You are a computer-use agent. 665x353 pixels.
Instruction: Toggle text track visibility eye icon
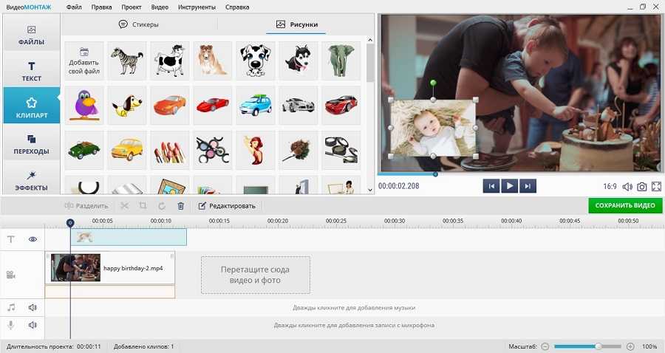point(33,239)
